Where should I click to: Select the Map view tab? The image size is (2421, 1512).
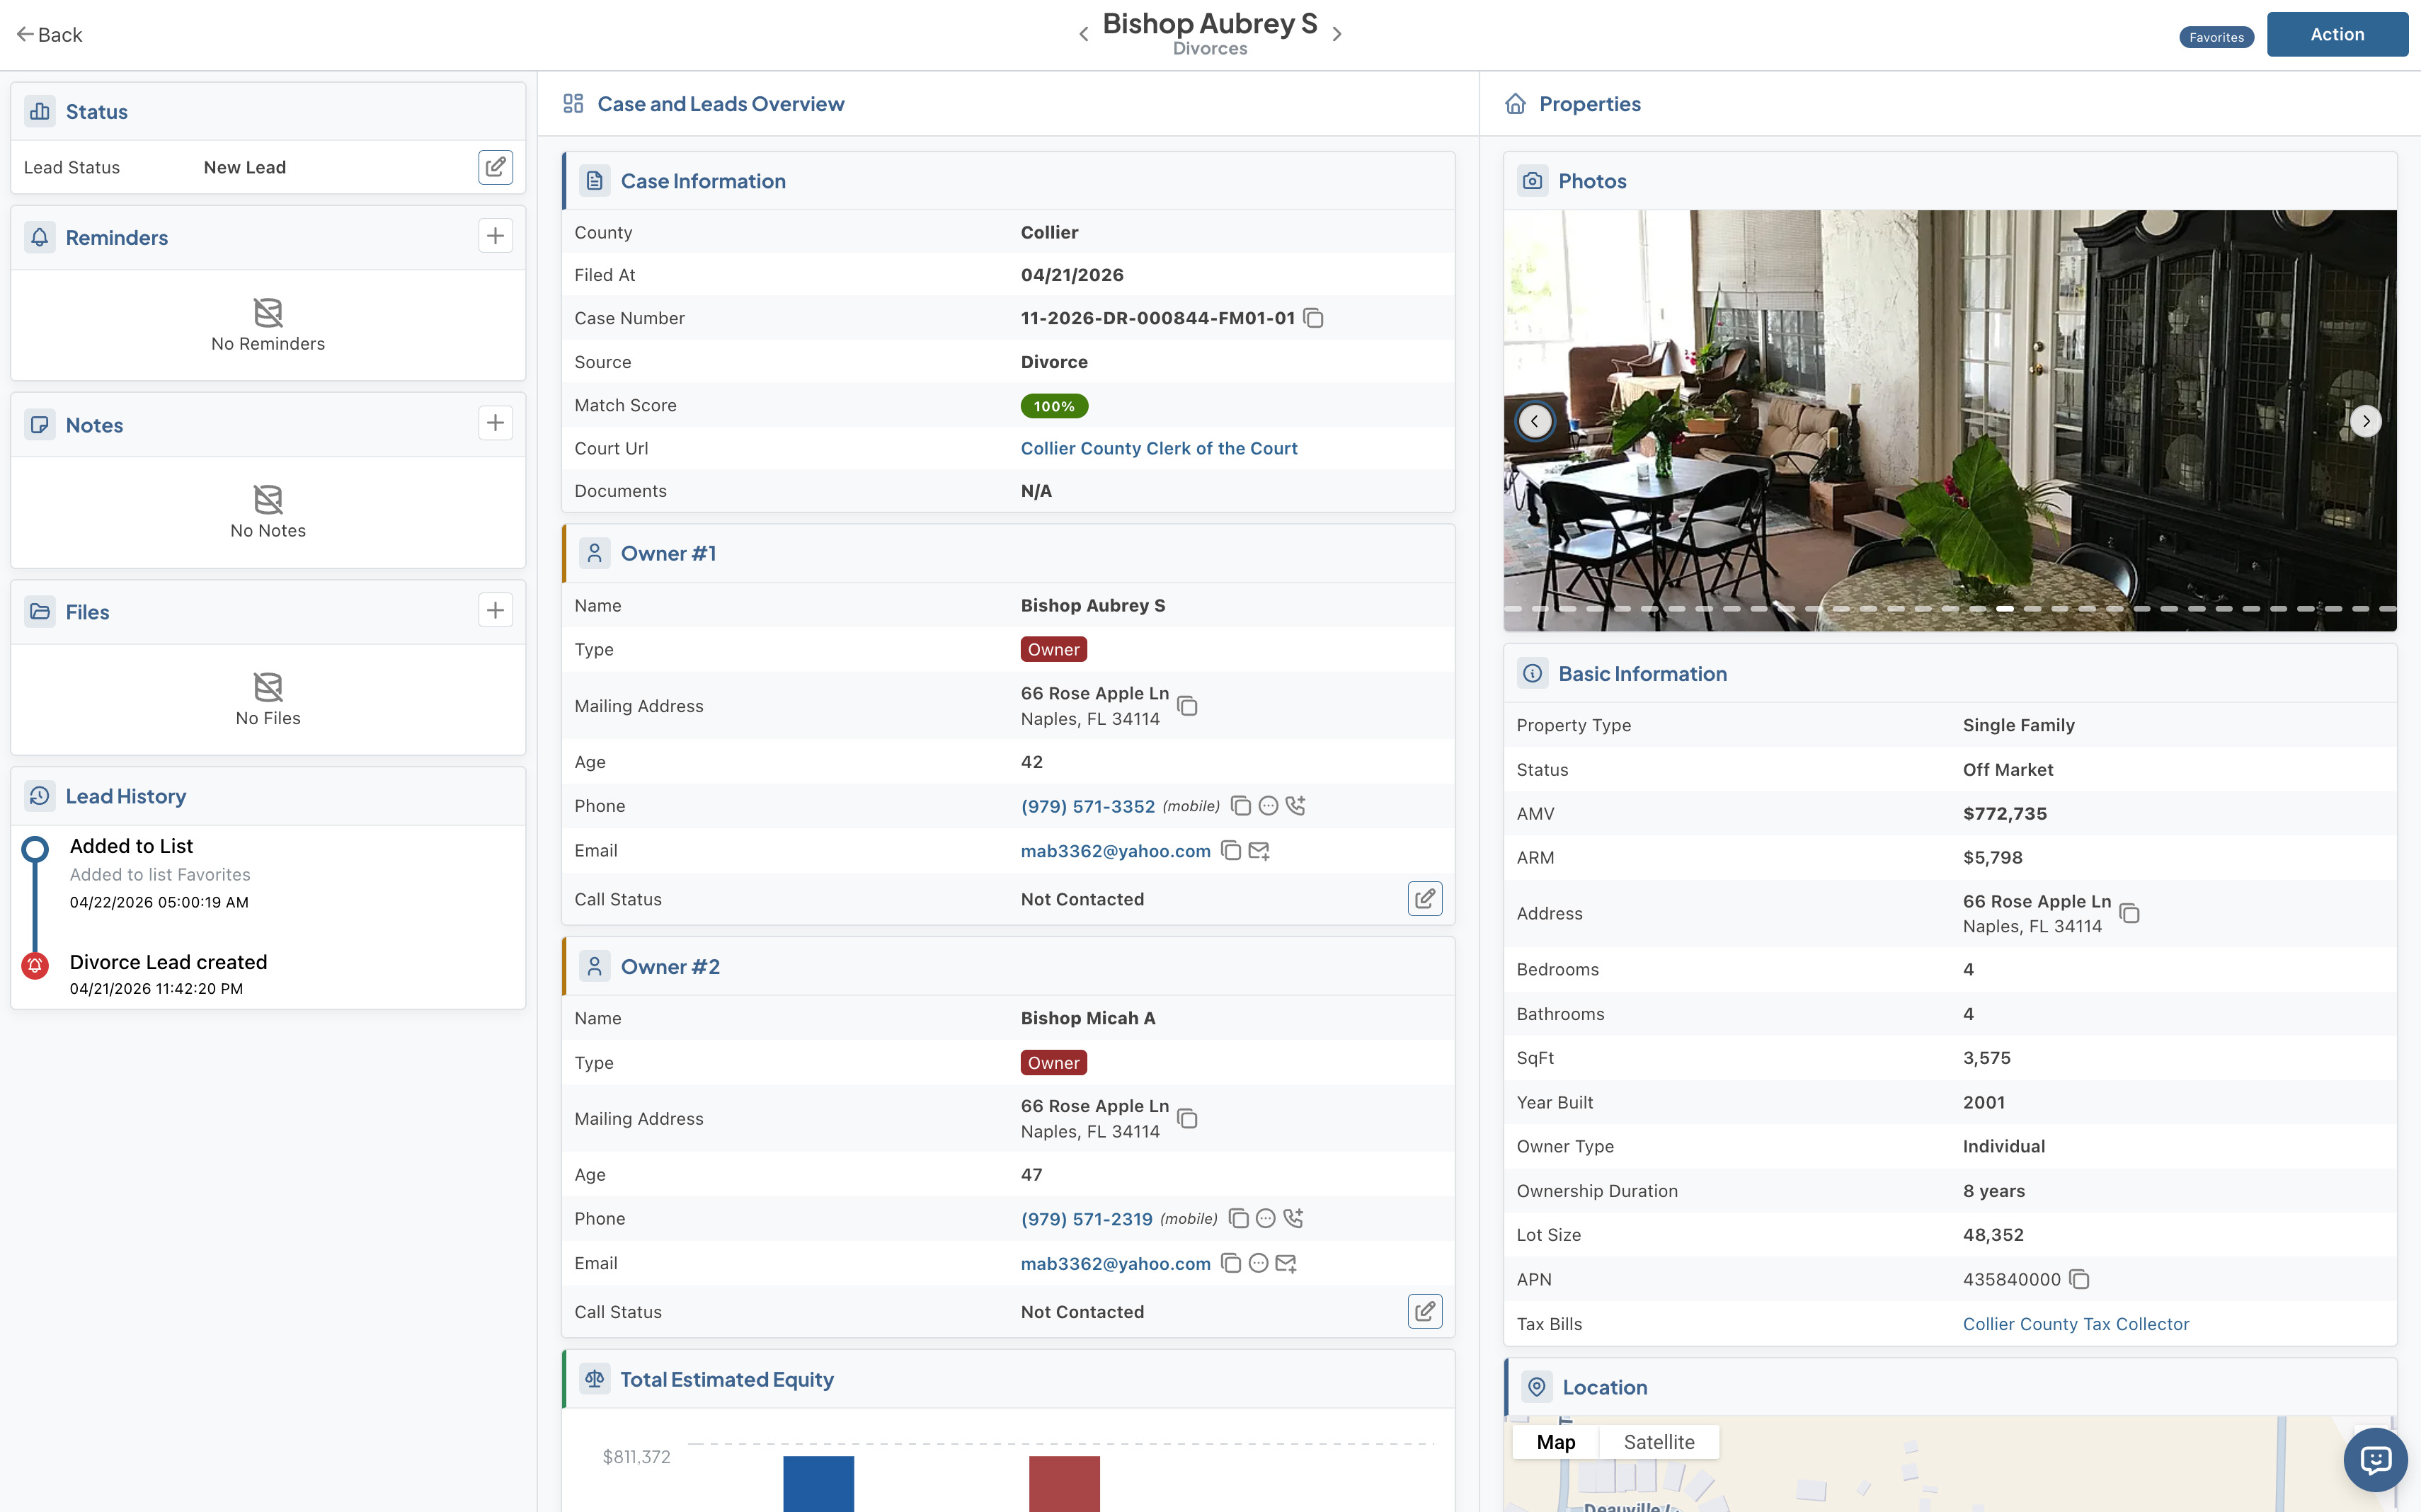click(x=1555, y=1442)
